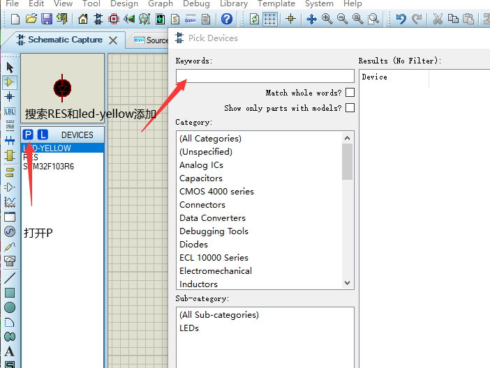The width and height of the screenshot is (490, 368).
Task: Select Probe Mode tool
Action: 10,247
